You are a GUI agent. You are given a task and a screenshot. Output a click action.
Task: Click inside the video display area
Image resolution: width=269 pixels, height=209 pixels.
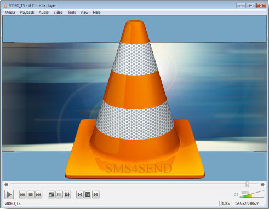pyautogui.click(x=134, y=98)
